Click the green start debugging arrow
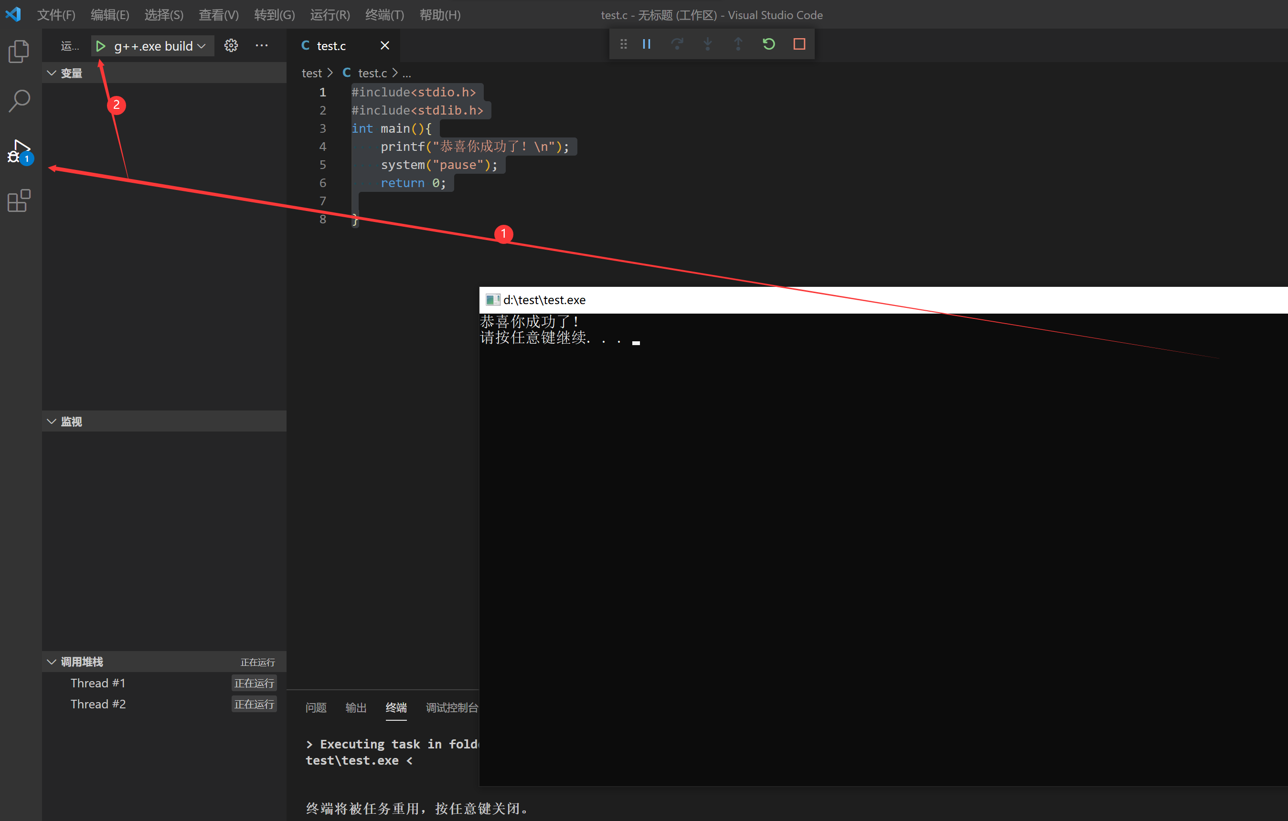Screen dimensions: 1288x821 [100, 46]
